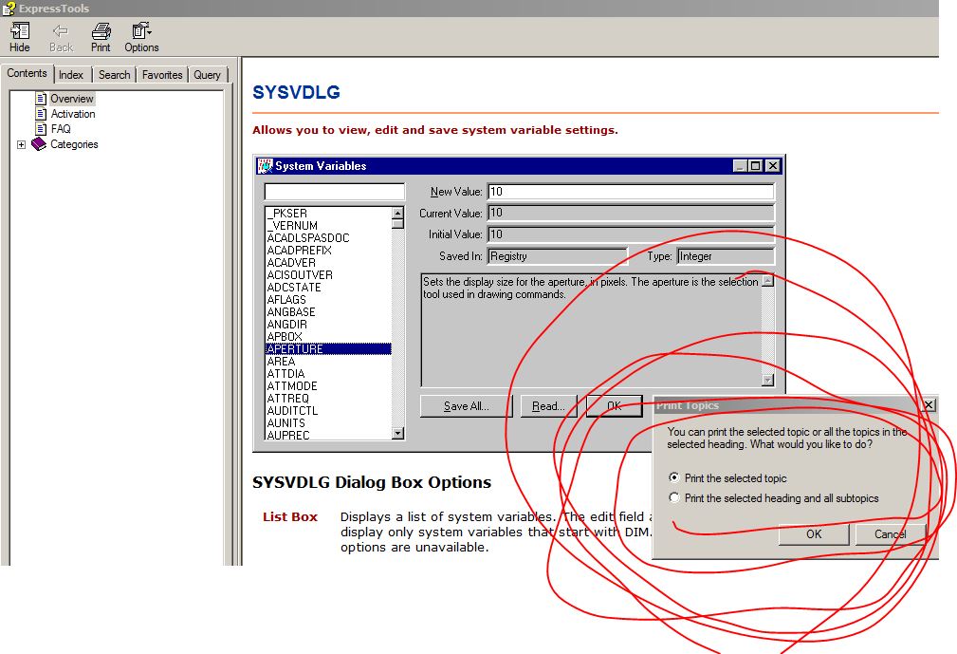Click the ExpressTools title bar icon
This screenshot has height=654, width=957.
9,8
